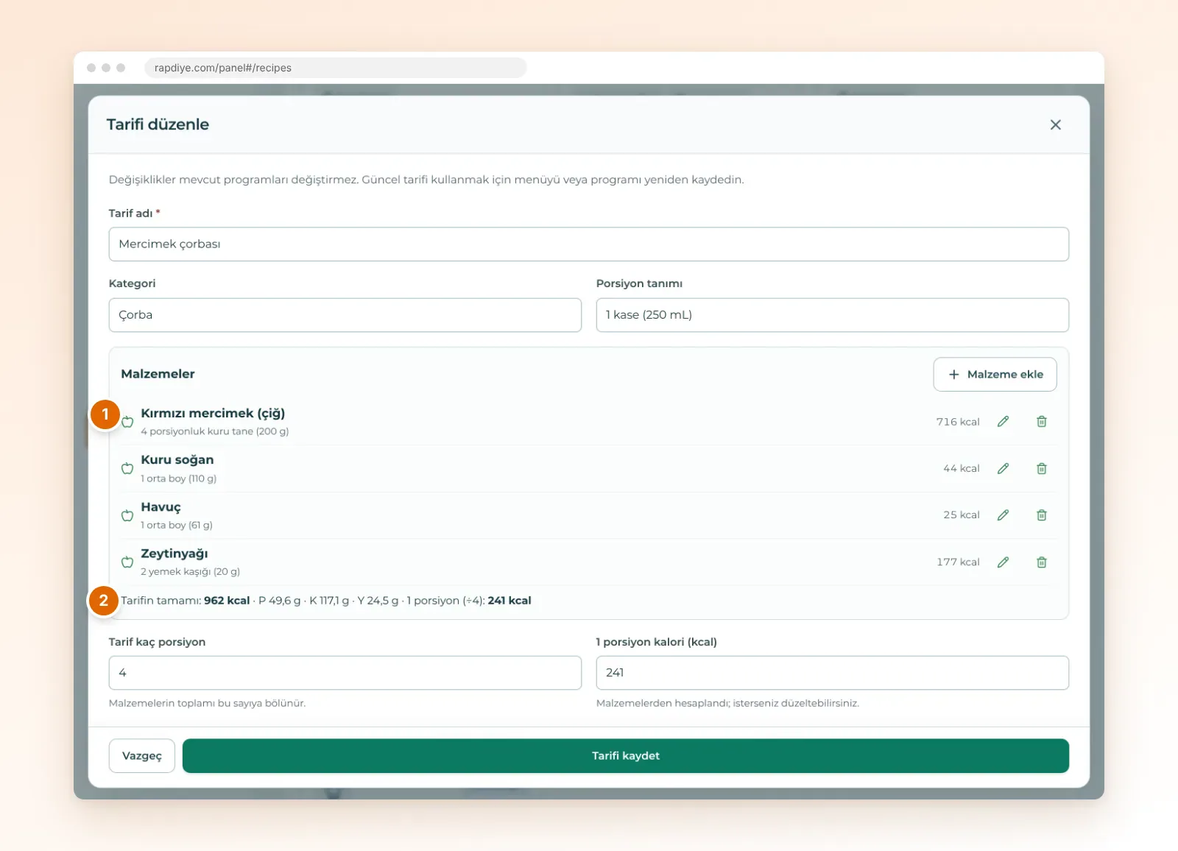Close the Tarifi düzenle dialog
The image size is (1178, 851).
pyautogui.click(x=1055, y=125)
